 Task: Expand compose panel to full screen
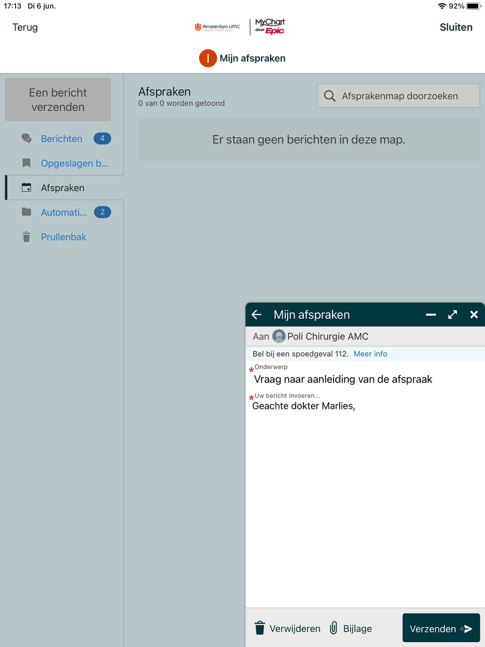coord(453,315)
